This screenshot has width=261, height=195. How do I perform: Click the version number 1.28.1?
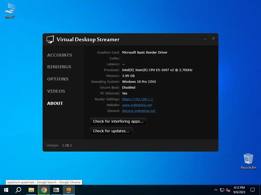[x=67, y=145]
